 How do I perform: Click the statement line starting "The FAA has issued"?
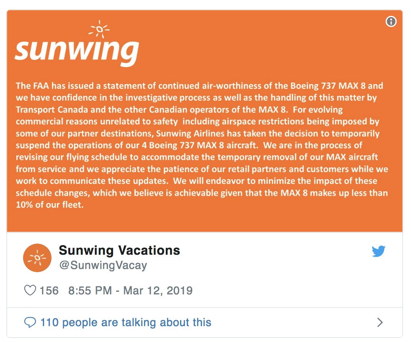point(200,86)
